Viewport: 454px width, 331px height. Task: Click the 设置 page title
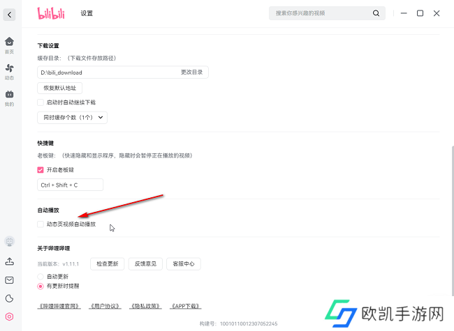pyautogui.click(x=87, y=13)
